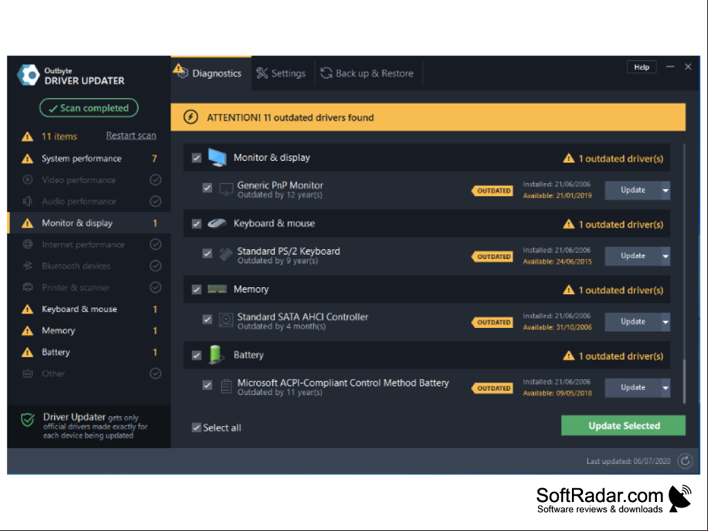
Task: Click the checkmark circle next to Other
Action: pyautogui.click(x=155, y=374)
